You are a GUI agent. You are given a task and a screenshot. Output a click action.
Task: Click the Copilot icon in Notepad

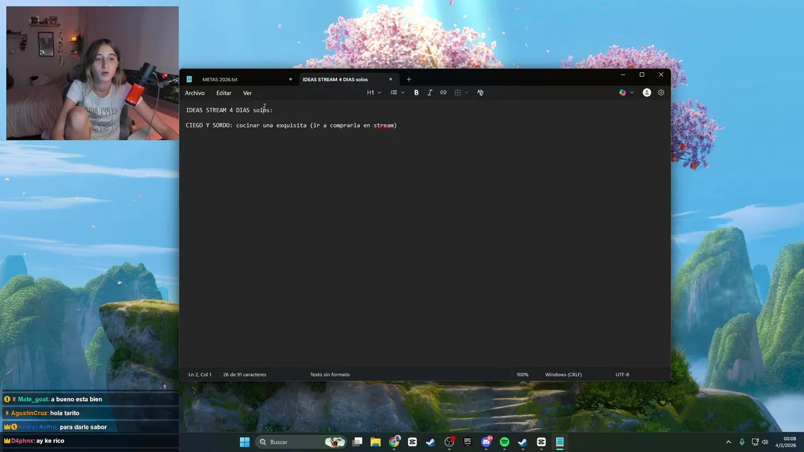622,92
